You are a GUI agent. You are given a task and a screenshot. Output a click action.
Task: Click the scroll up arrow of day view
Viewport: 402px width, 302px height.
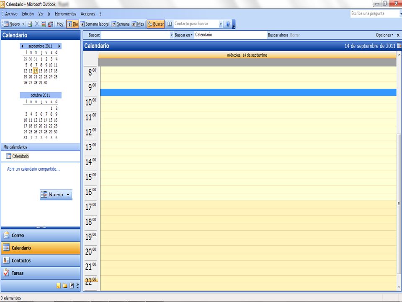point(399,55)
